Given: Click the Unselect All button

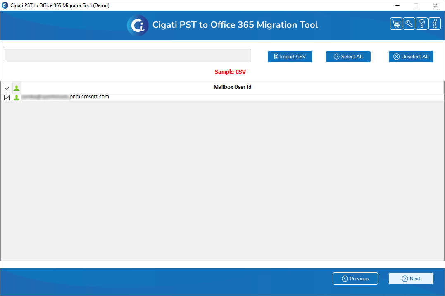Looking at the screenshot, I should tap(411, 57).
